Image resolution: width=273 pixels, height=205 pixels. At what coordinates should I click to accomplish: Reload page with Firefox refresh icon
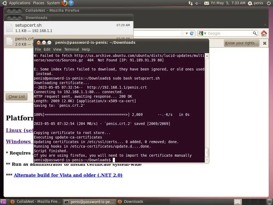coord(192,33)
